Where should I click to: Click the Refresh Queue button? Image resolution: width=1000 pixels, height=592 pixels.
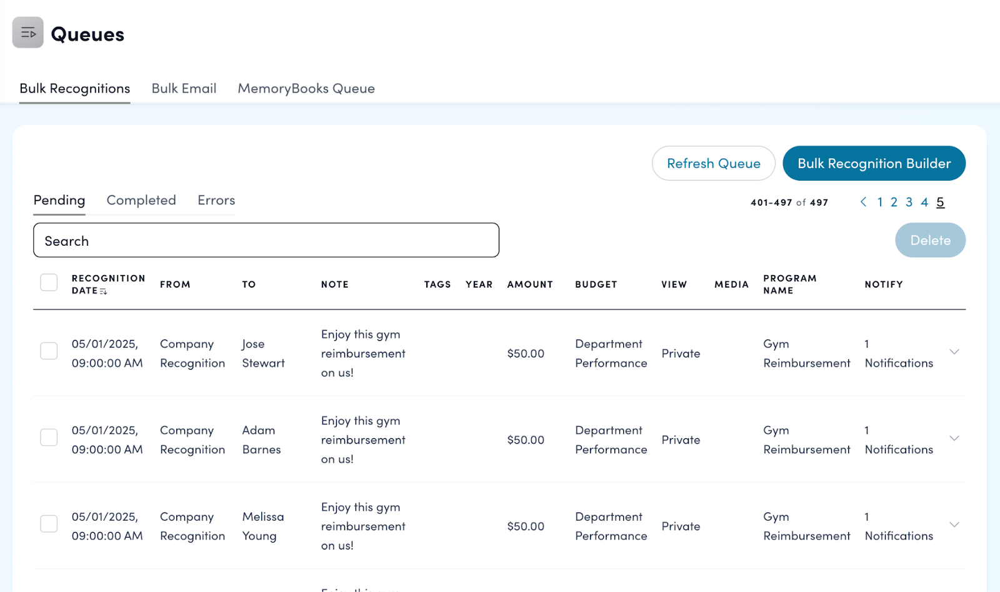coord(713,163)
